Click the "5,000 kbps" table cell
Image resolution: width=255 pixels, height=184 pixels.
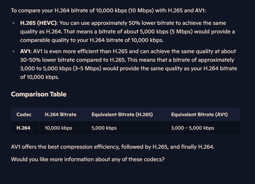[x=104, y=128]
